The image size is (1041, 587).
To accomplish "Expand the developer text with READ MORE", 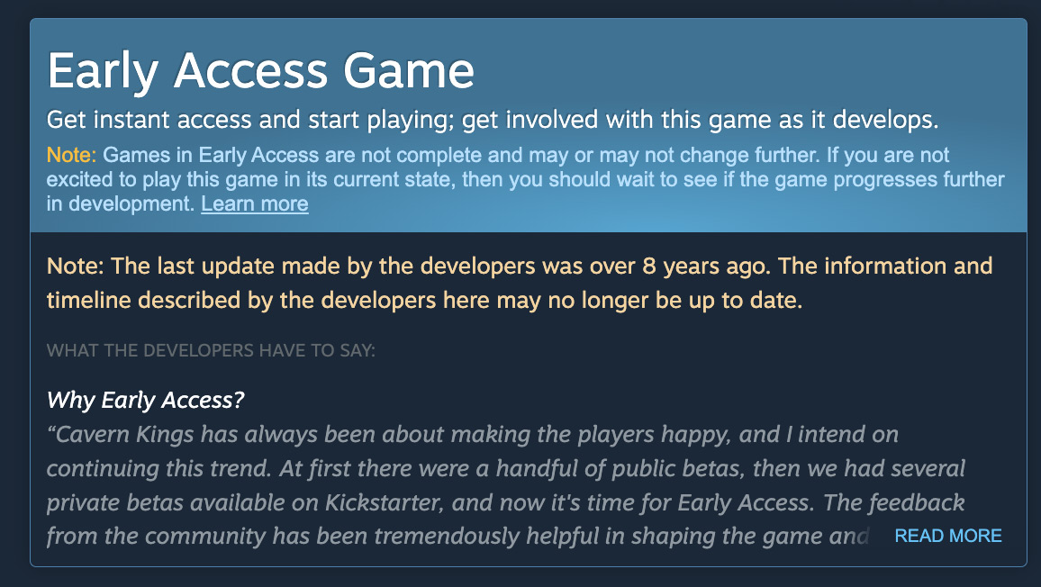I will coord(947,537).
